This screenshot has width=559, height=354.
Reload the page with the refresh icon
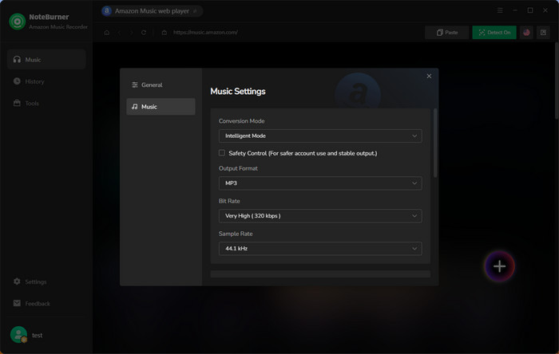click(143, 33)
